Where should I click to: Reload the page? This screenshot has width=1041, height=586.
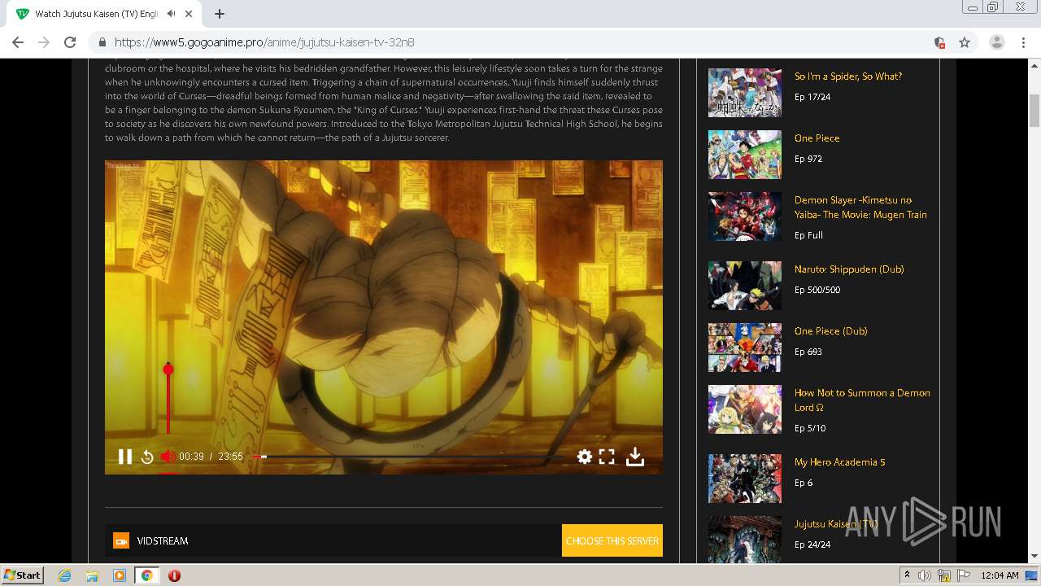[70, 42]
